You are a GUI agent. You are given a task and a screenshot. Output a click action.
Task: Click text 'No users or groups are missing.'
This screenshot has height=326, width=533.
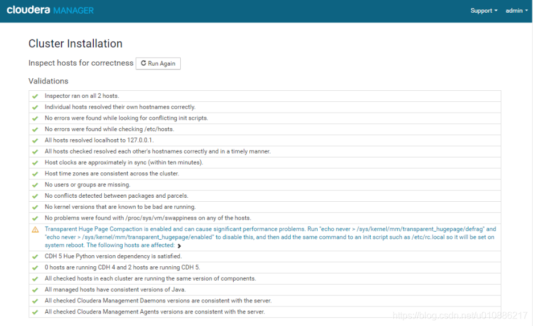(x=87, y=185)
